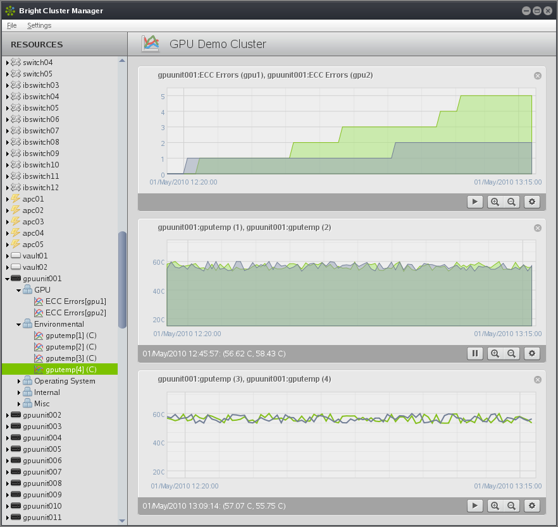Minimize the Bright Cluster Manager window
Image resolution: width=558 pixels, height=527 pixels.
pyautogui.click(x=526, y=11)
